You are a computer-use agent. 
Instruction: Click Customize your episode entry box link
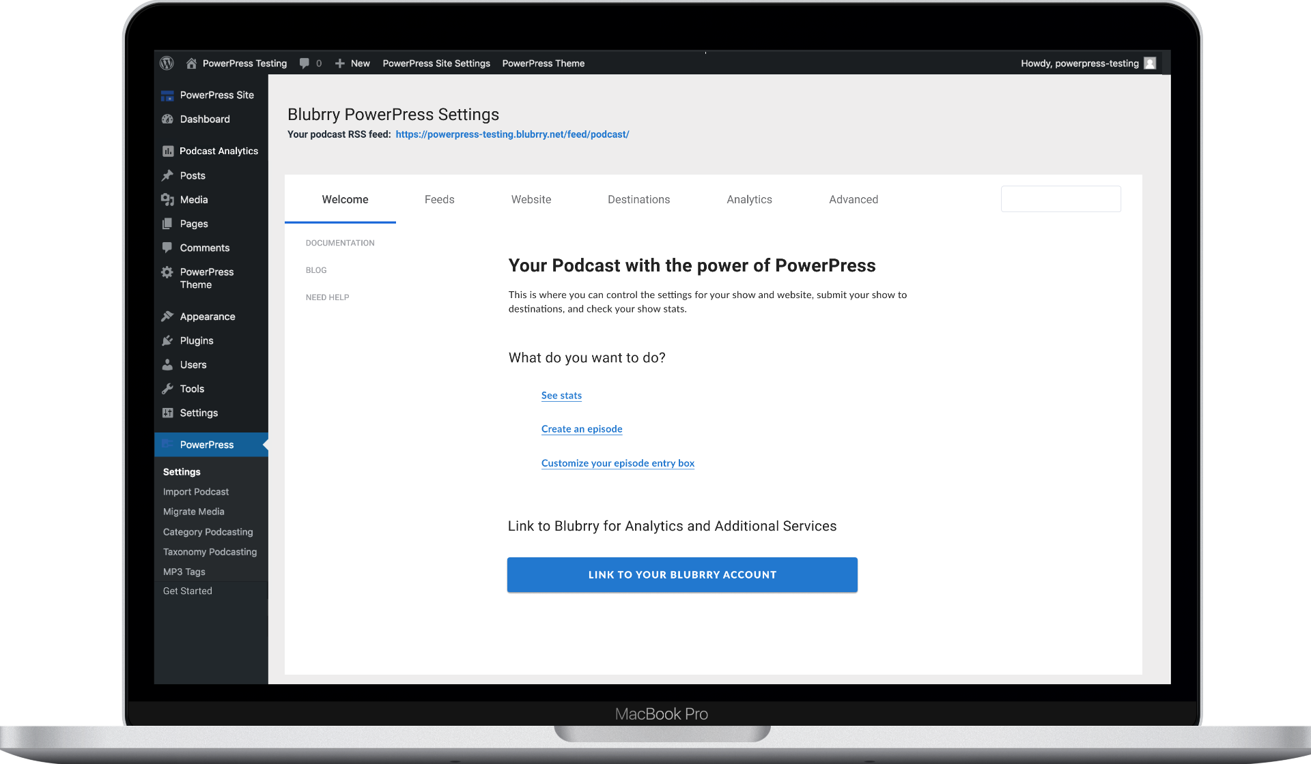(x=618, y=463)
